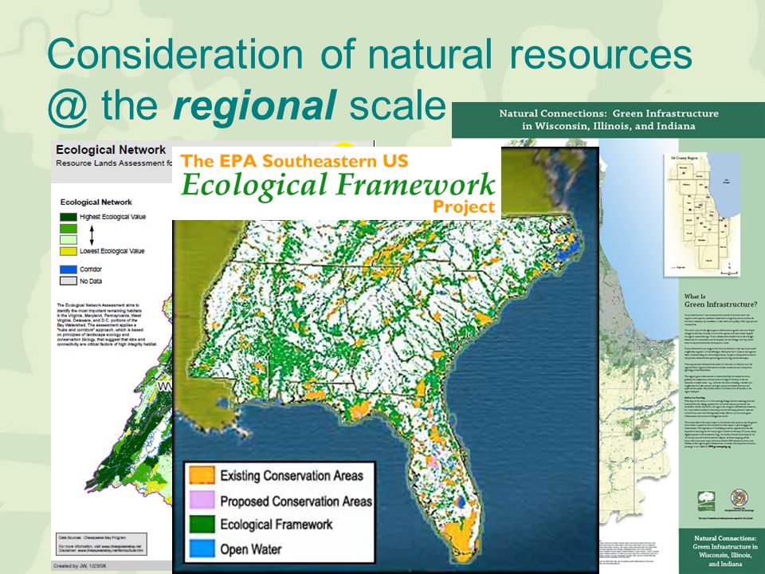Viewport: 765px width, 574px height.
Task: Click the dark green Highest Ecological Value swatch
Action: point(69,217)
